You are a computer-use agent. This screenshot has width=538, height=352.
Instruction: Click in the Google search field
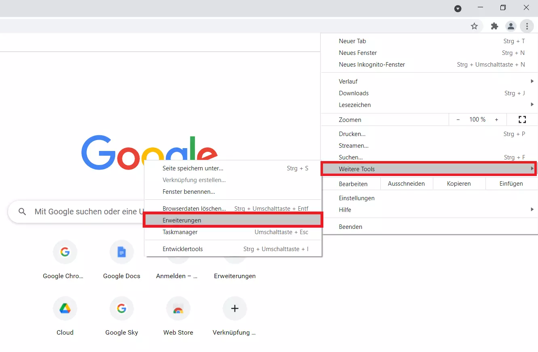(89, 212)
